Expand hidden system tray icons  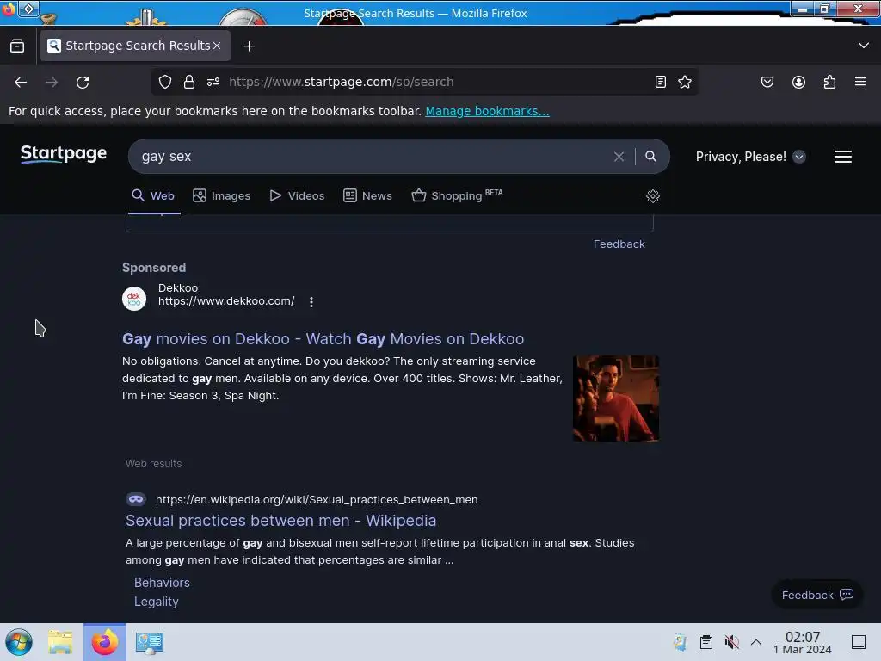click(756, 642)
